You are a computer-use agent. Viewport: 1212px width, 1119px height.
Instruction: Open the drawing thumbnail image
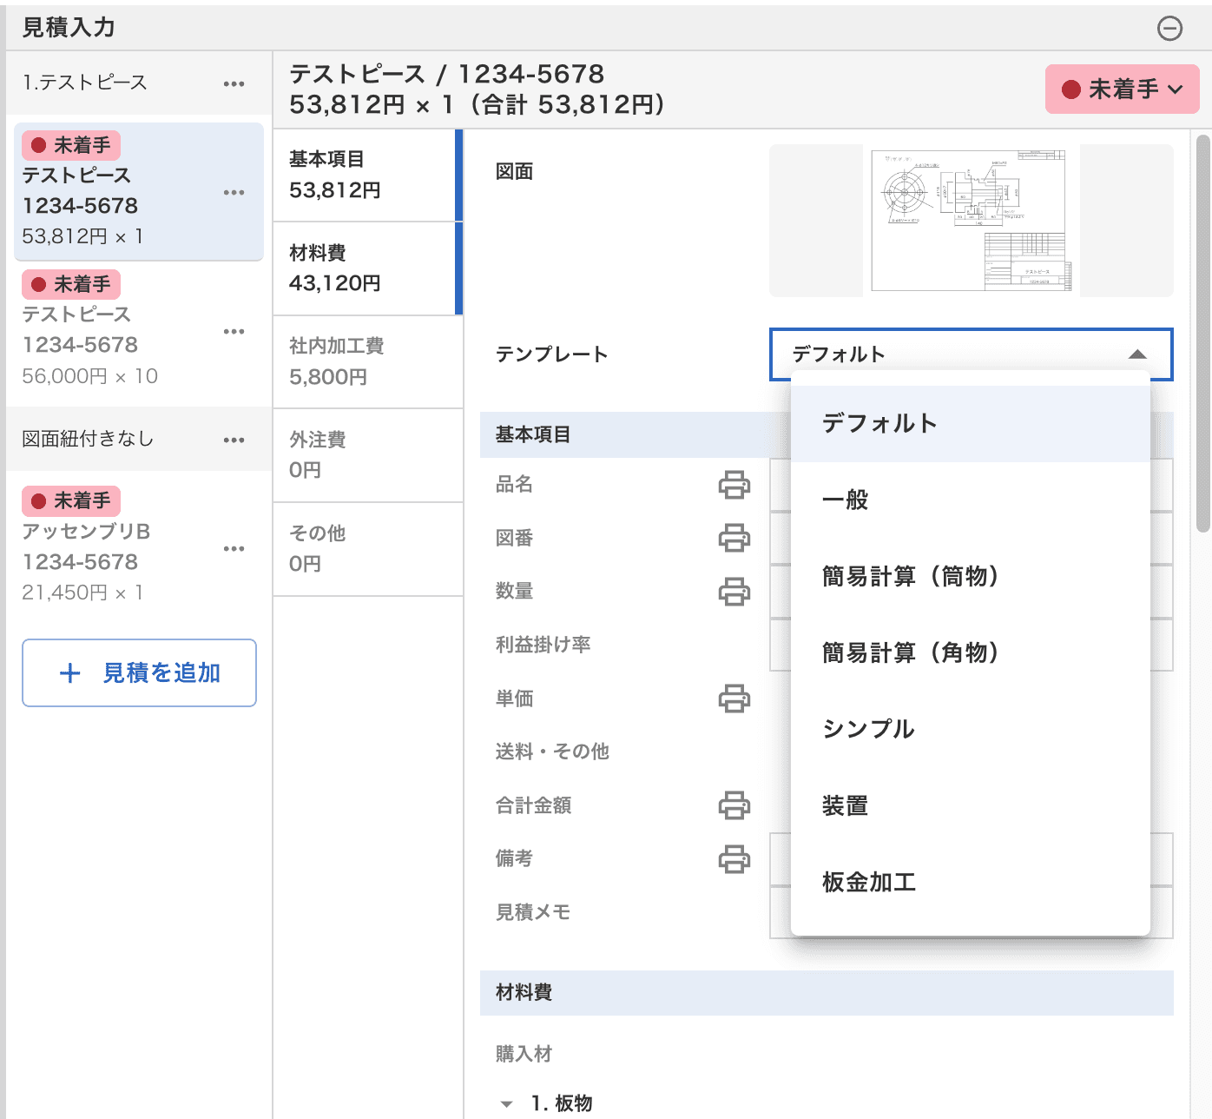pos(972,221)
